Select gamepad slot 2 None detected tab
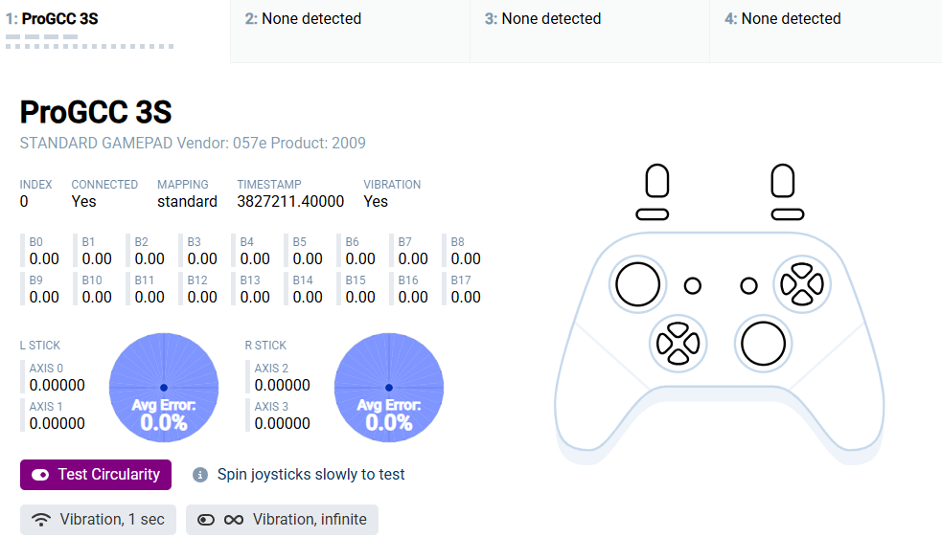Viewport: 942px width, 560px height. [x=350, y=31]
